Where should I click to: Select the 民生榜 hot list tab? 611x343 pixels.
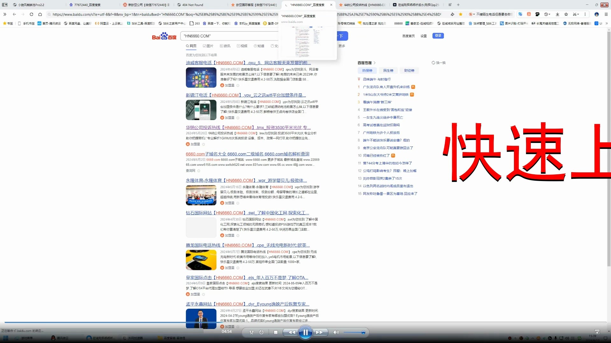388,71
